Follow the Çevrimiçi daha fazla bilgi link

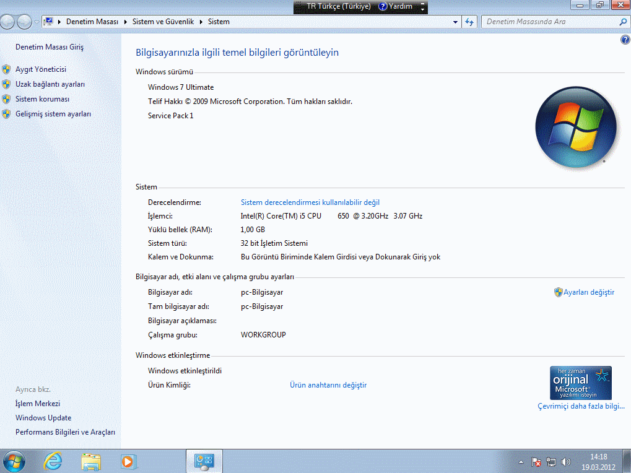point(581,406)
